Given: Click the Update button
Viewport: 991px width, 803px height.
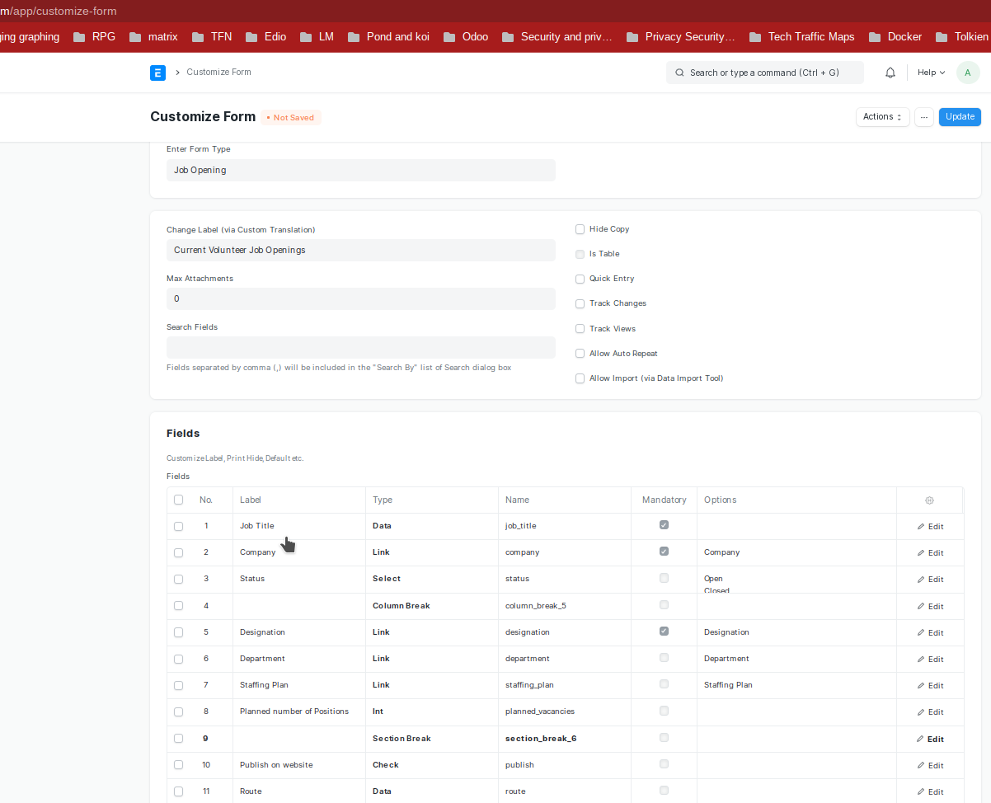Looking at the screenshot, I should pos(960,117).
